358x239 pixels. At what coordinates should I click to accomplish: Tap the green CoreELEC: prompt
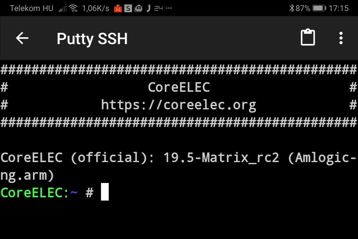[35, 193]
